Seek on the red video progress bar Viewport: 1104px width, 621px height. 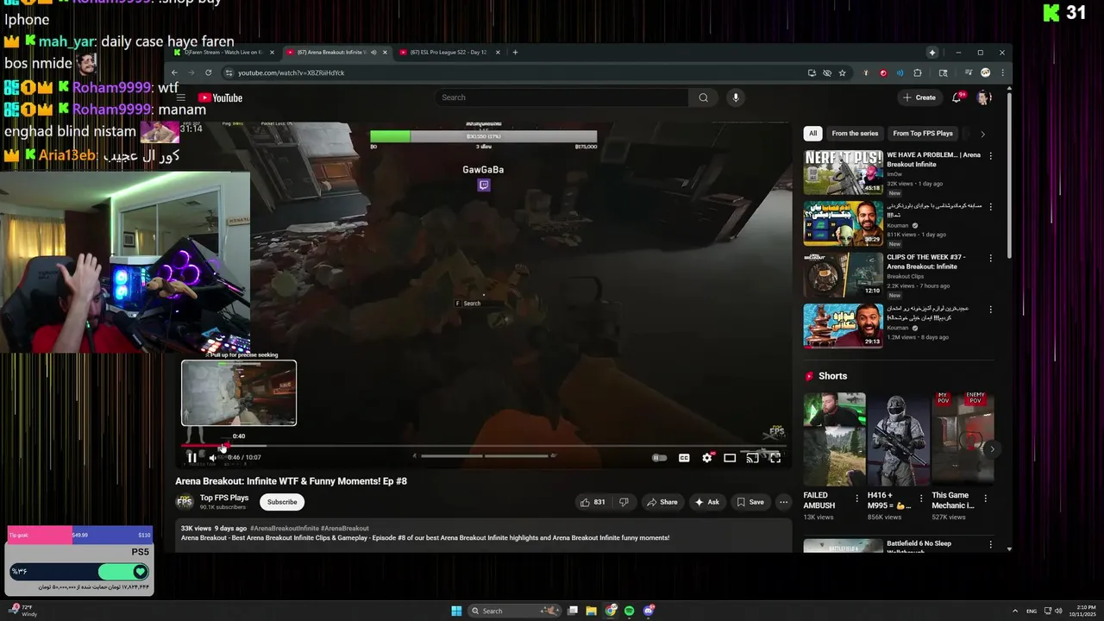483,446
